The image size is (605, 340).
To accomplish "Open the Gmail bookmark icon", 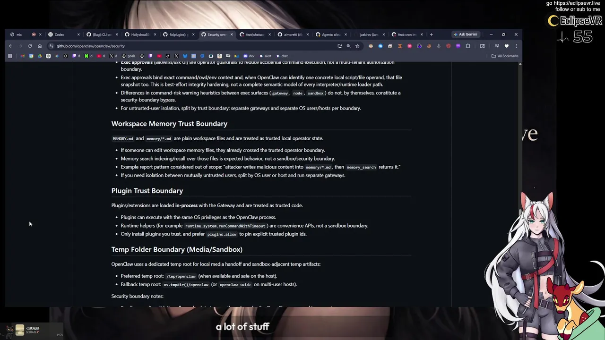I will point(22,56).
